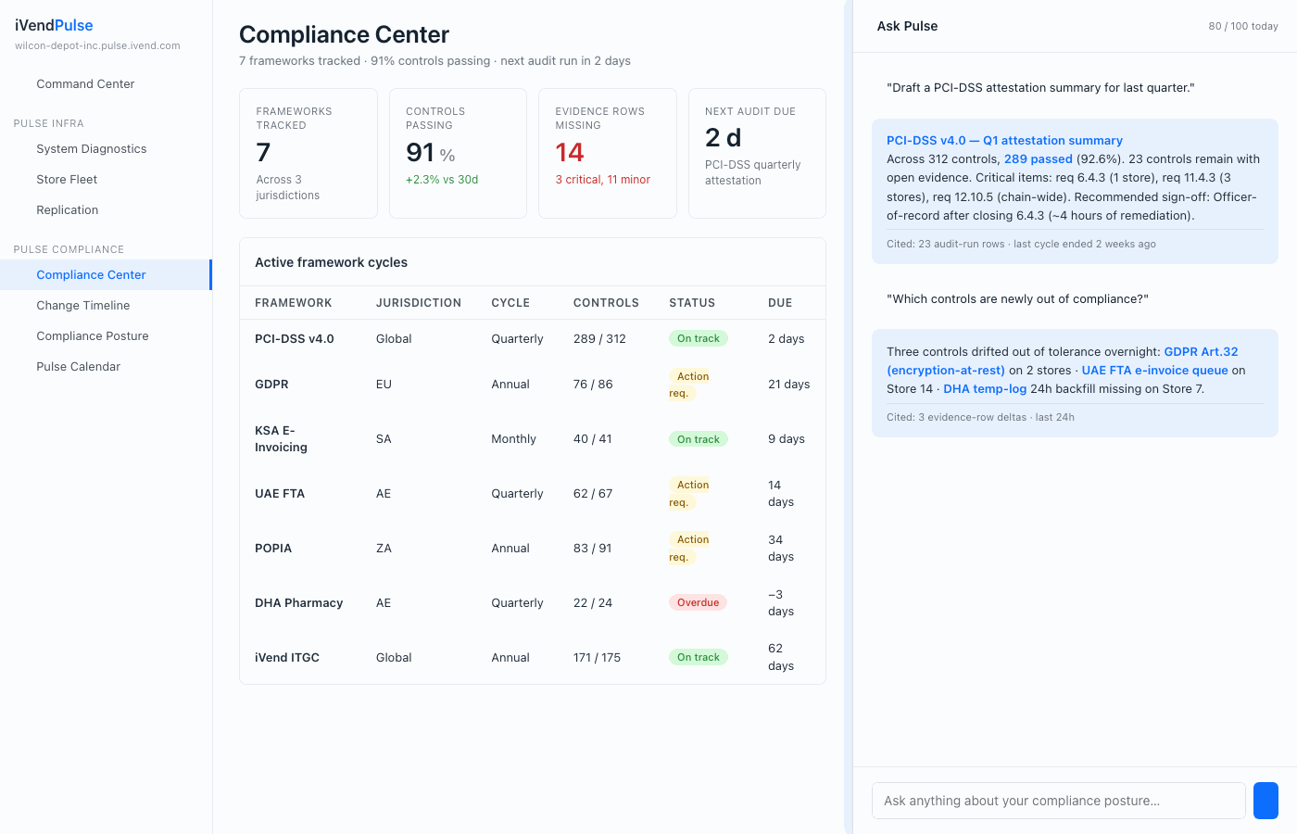Image resolution: width=1297 pixels, height=834 pixels.
Task: Open Compliance Posture page
Action: (92, 335)
